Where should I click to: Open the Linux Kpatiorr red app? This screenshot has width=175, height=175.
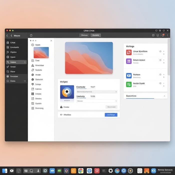point(129,52)
